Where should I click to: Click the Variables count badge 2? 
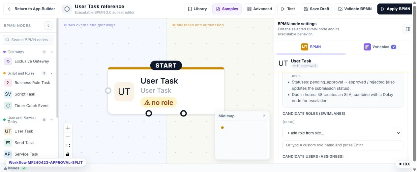pos(393,47)
